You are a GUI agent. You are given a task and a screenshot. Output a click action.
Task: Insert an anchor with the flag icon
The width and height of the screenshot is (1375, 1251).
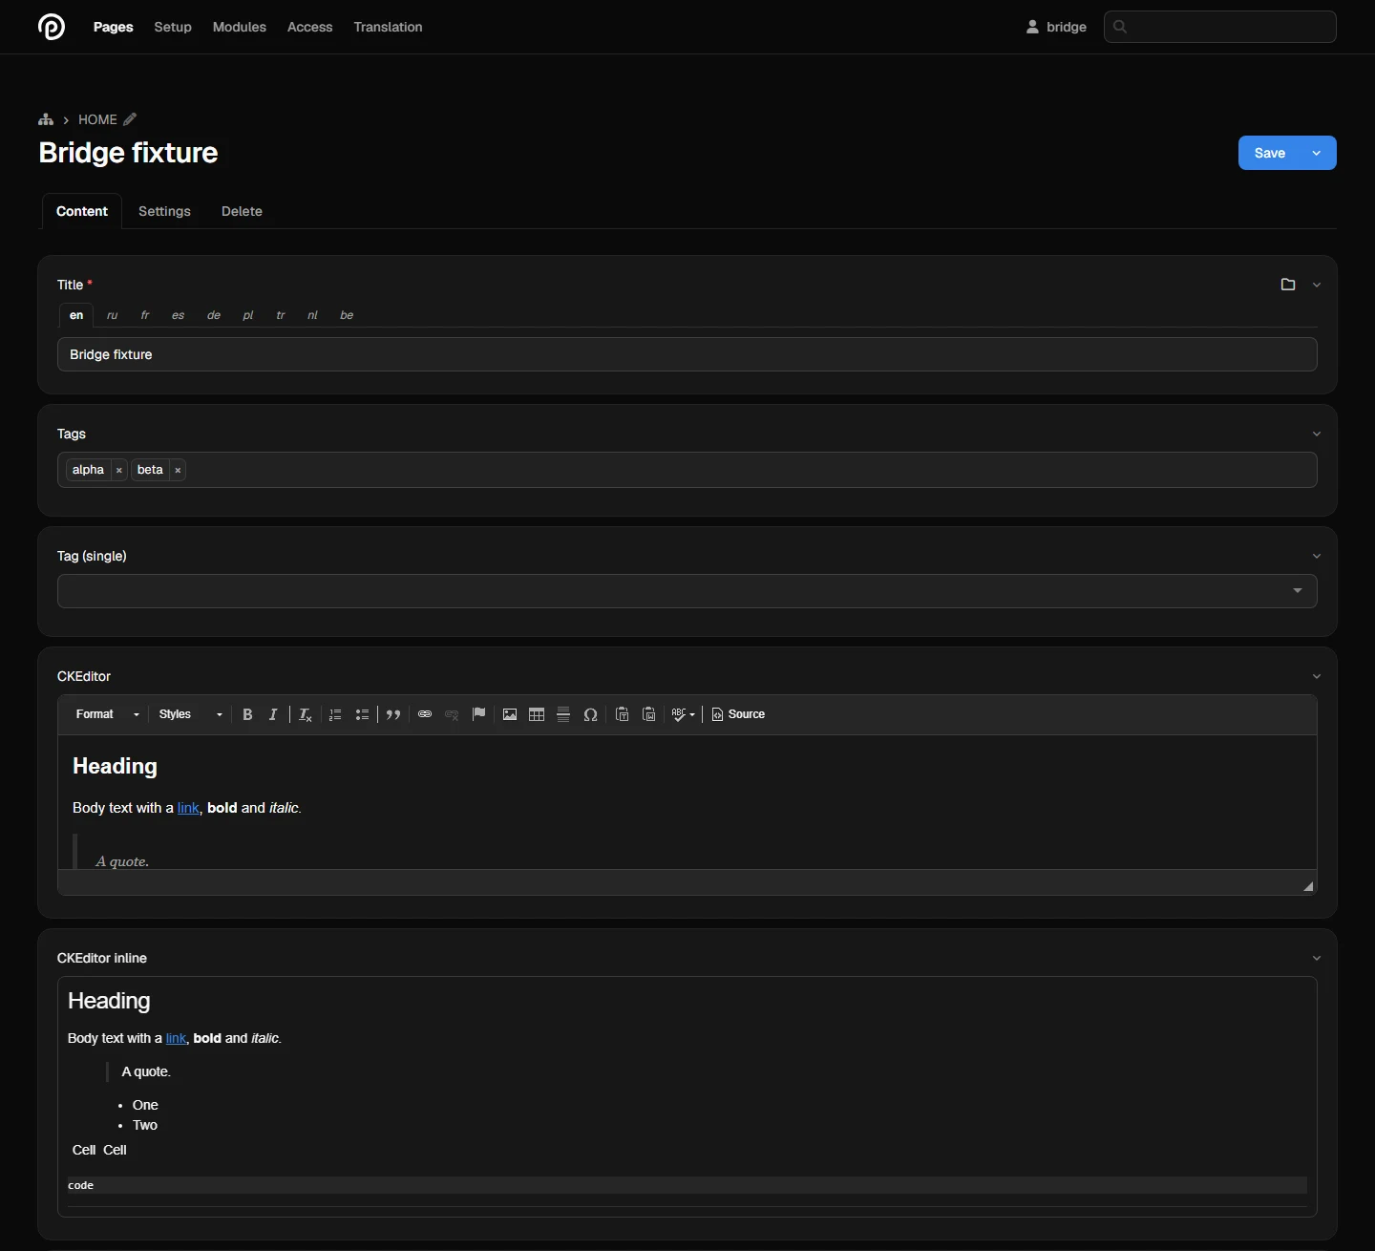coord(479,714)
